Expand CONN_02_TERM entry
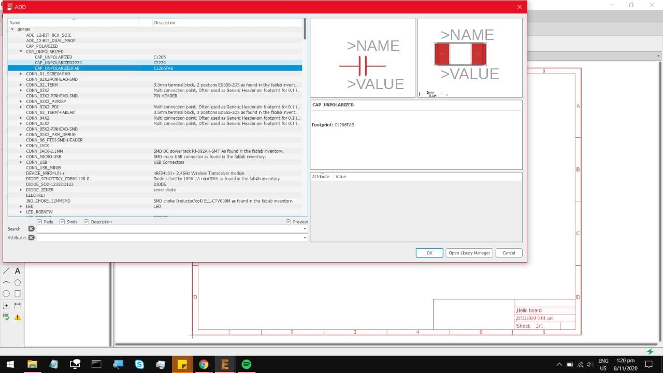This screenshot has height=373, width=663. coord(21,84)
